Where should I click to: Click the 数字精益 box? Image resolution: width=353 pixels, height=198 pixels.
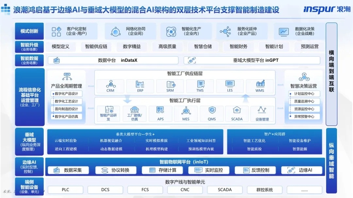[x=132, y=47]
